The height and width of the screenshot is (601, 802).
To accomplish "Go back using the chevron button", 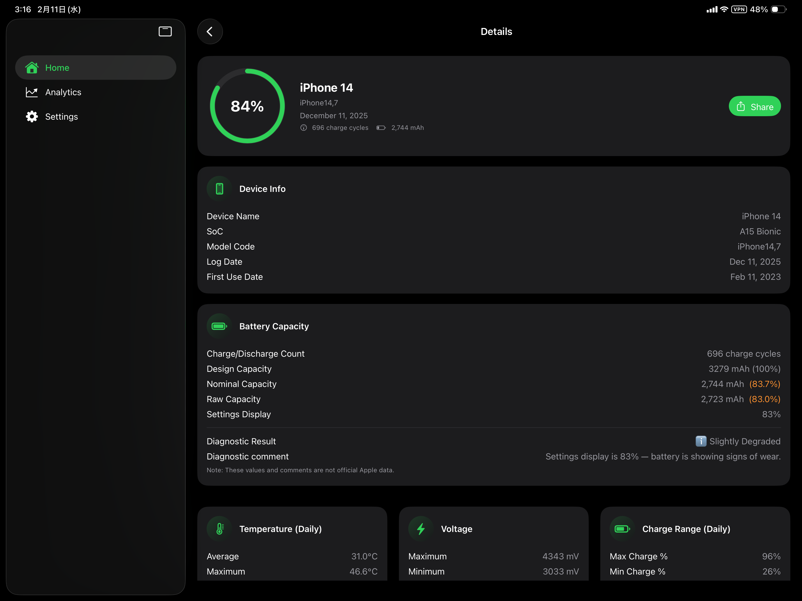I will [x=210, y=31].
